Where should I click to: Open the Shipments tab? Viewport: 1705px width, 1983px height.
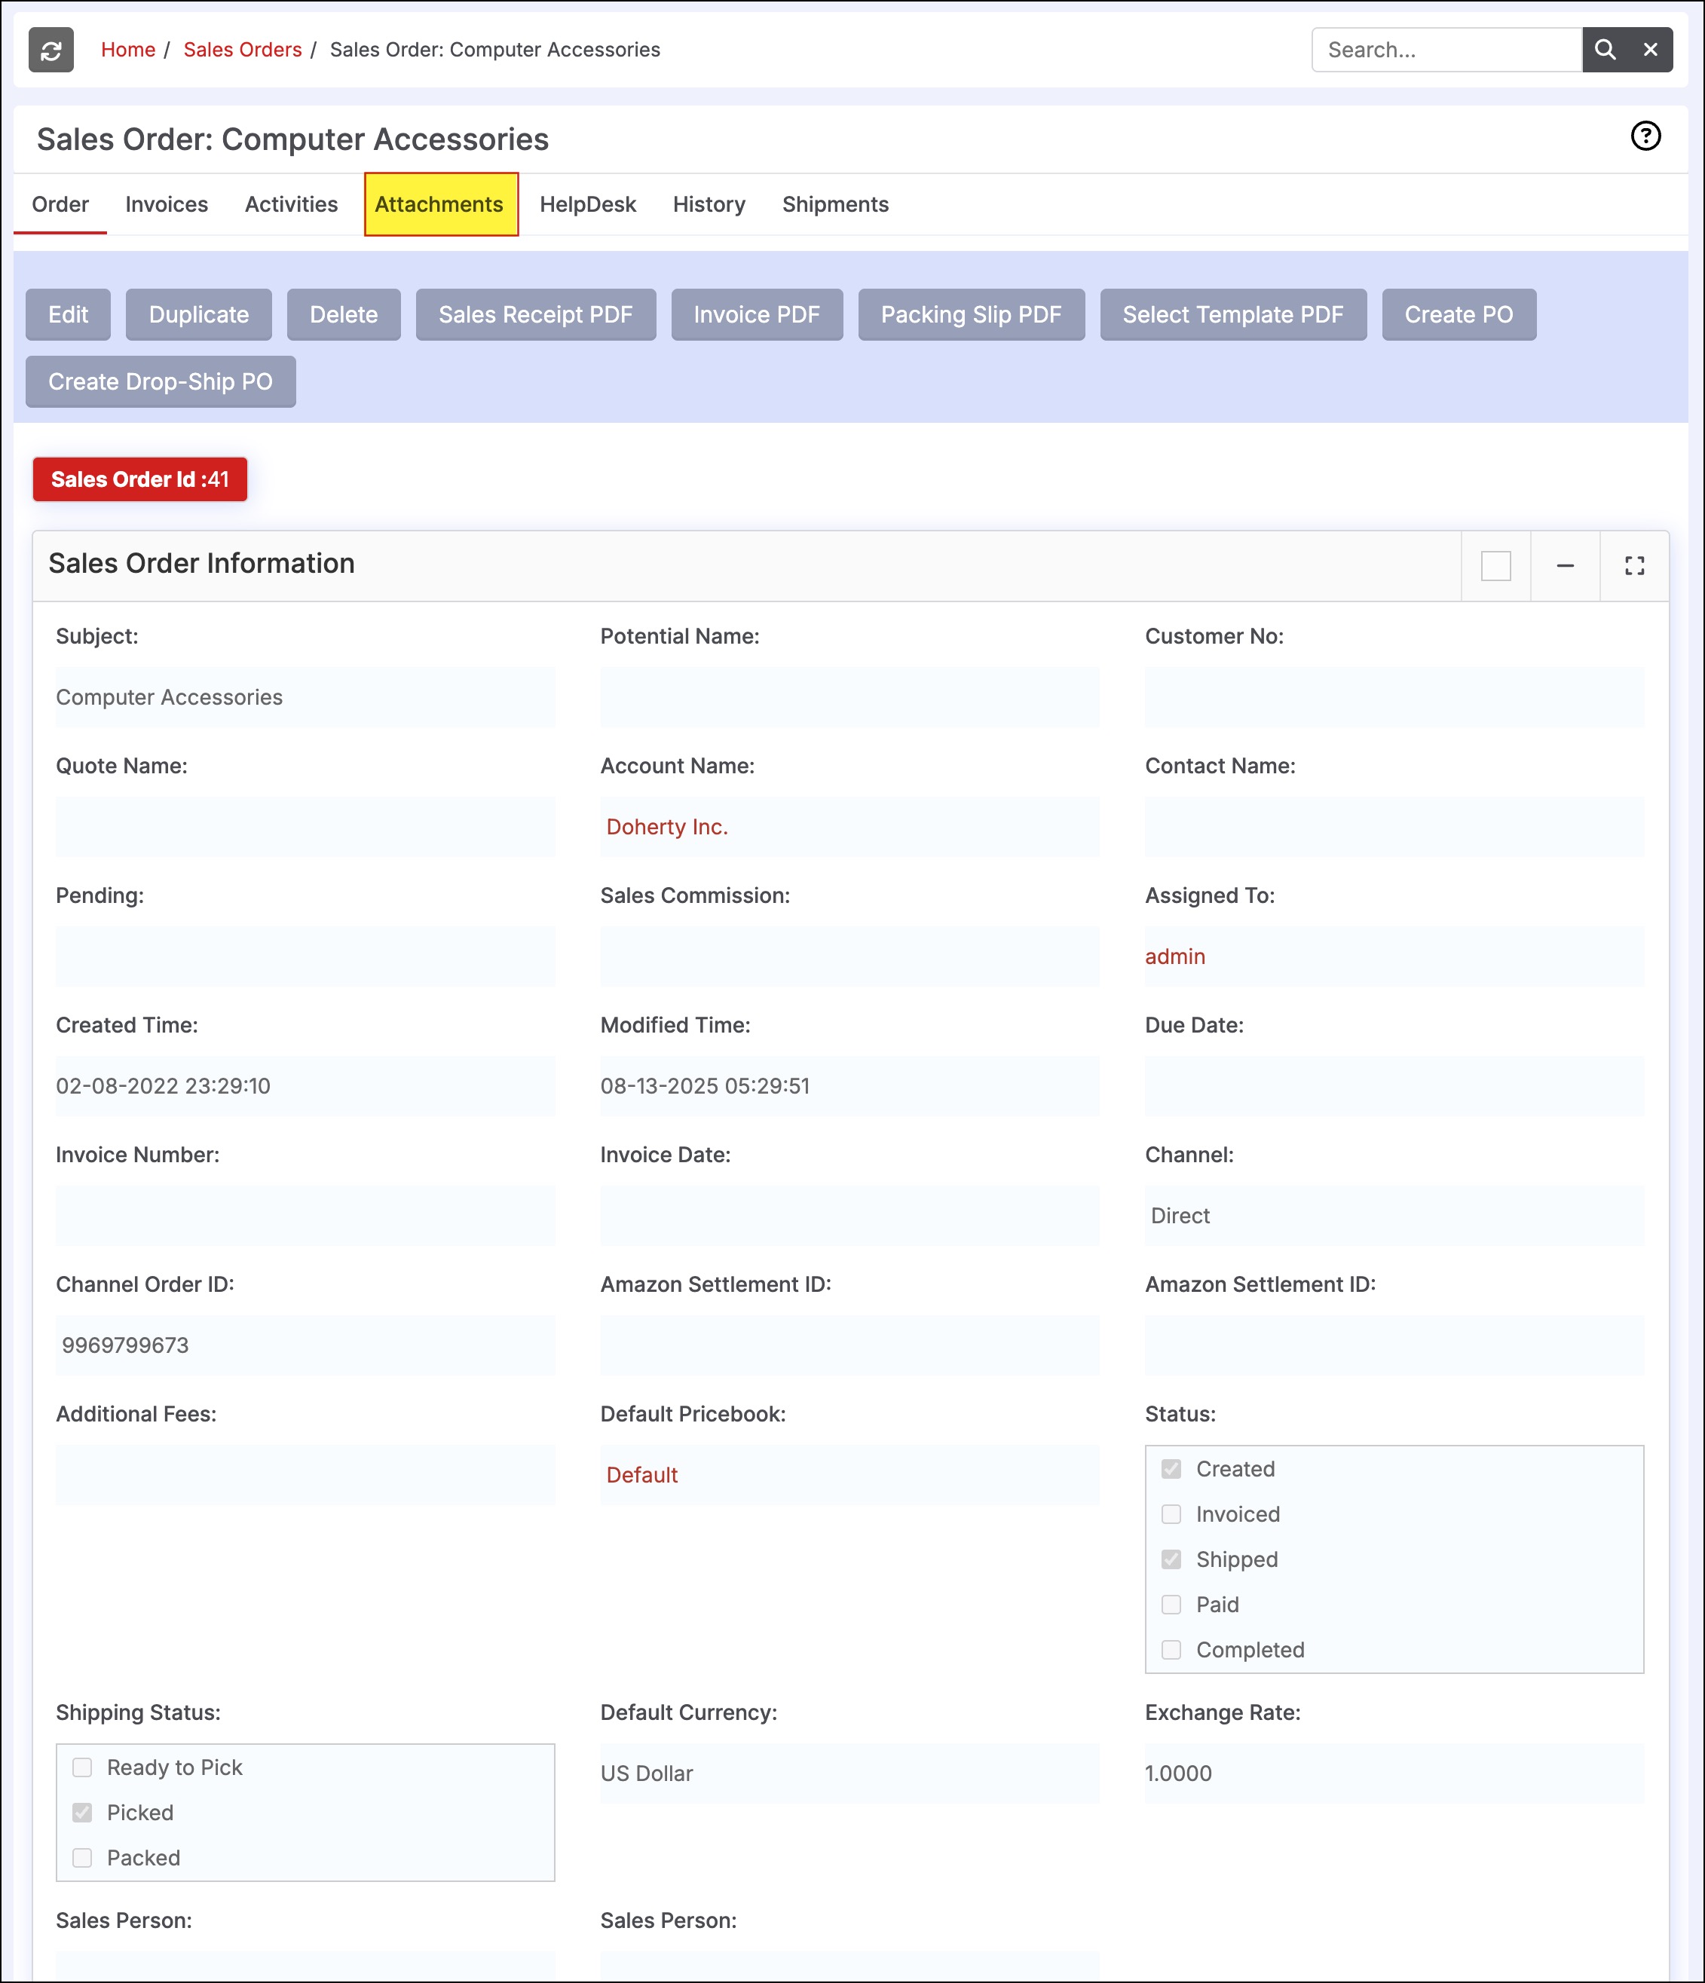coord(835,204)
